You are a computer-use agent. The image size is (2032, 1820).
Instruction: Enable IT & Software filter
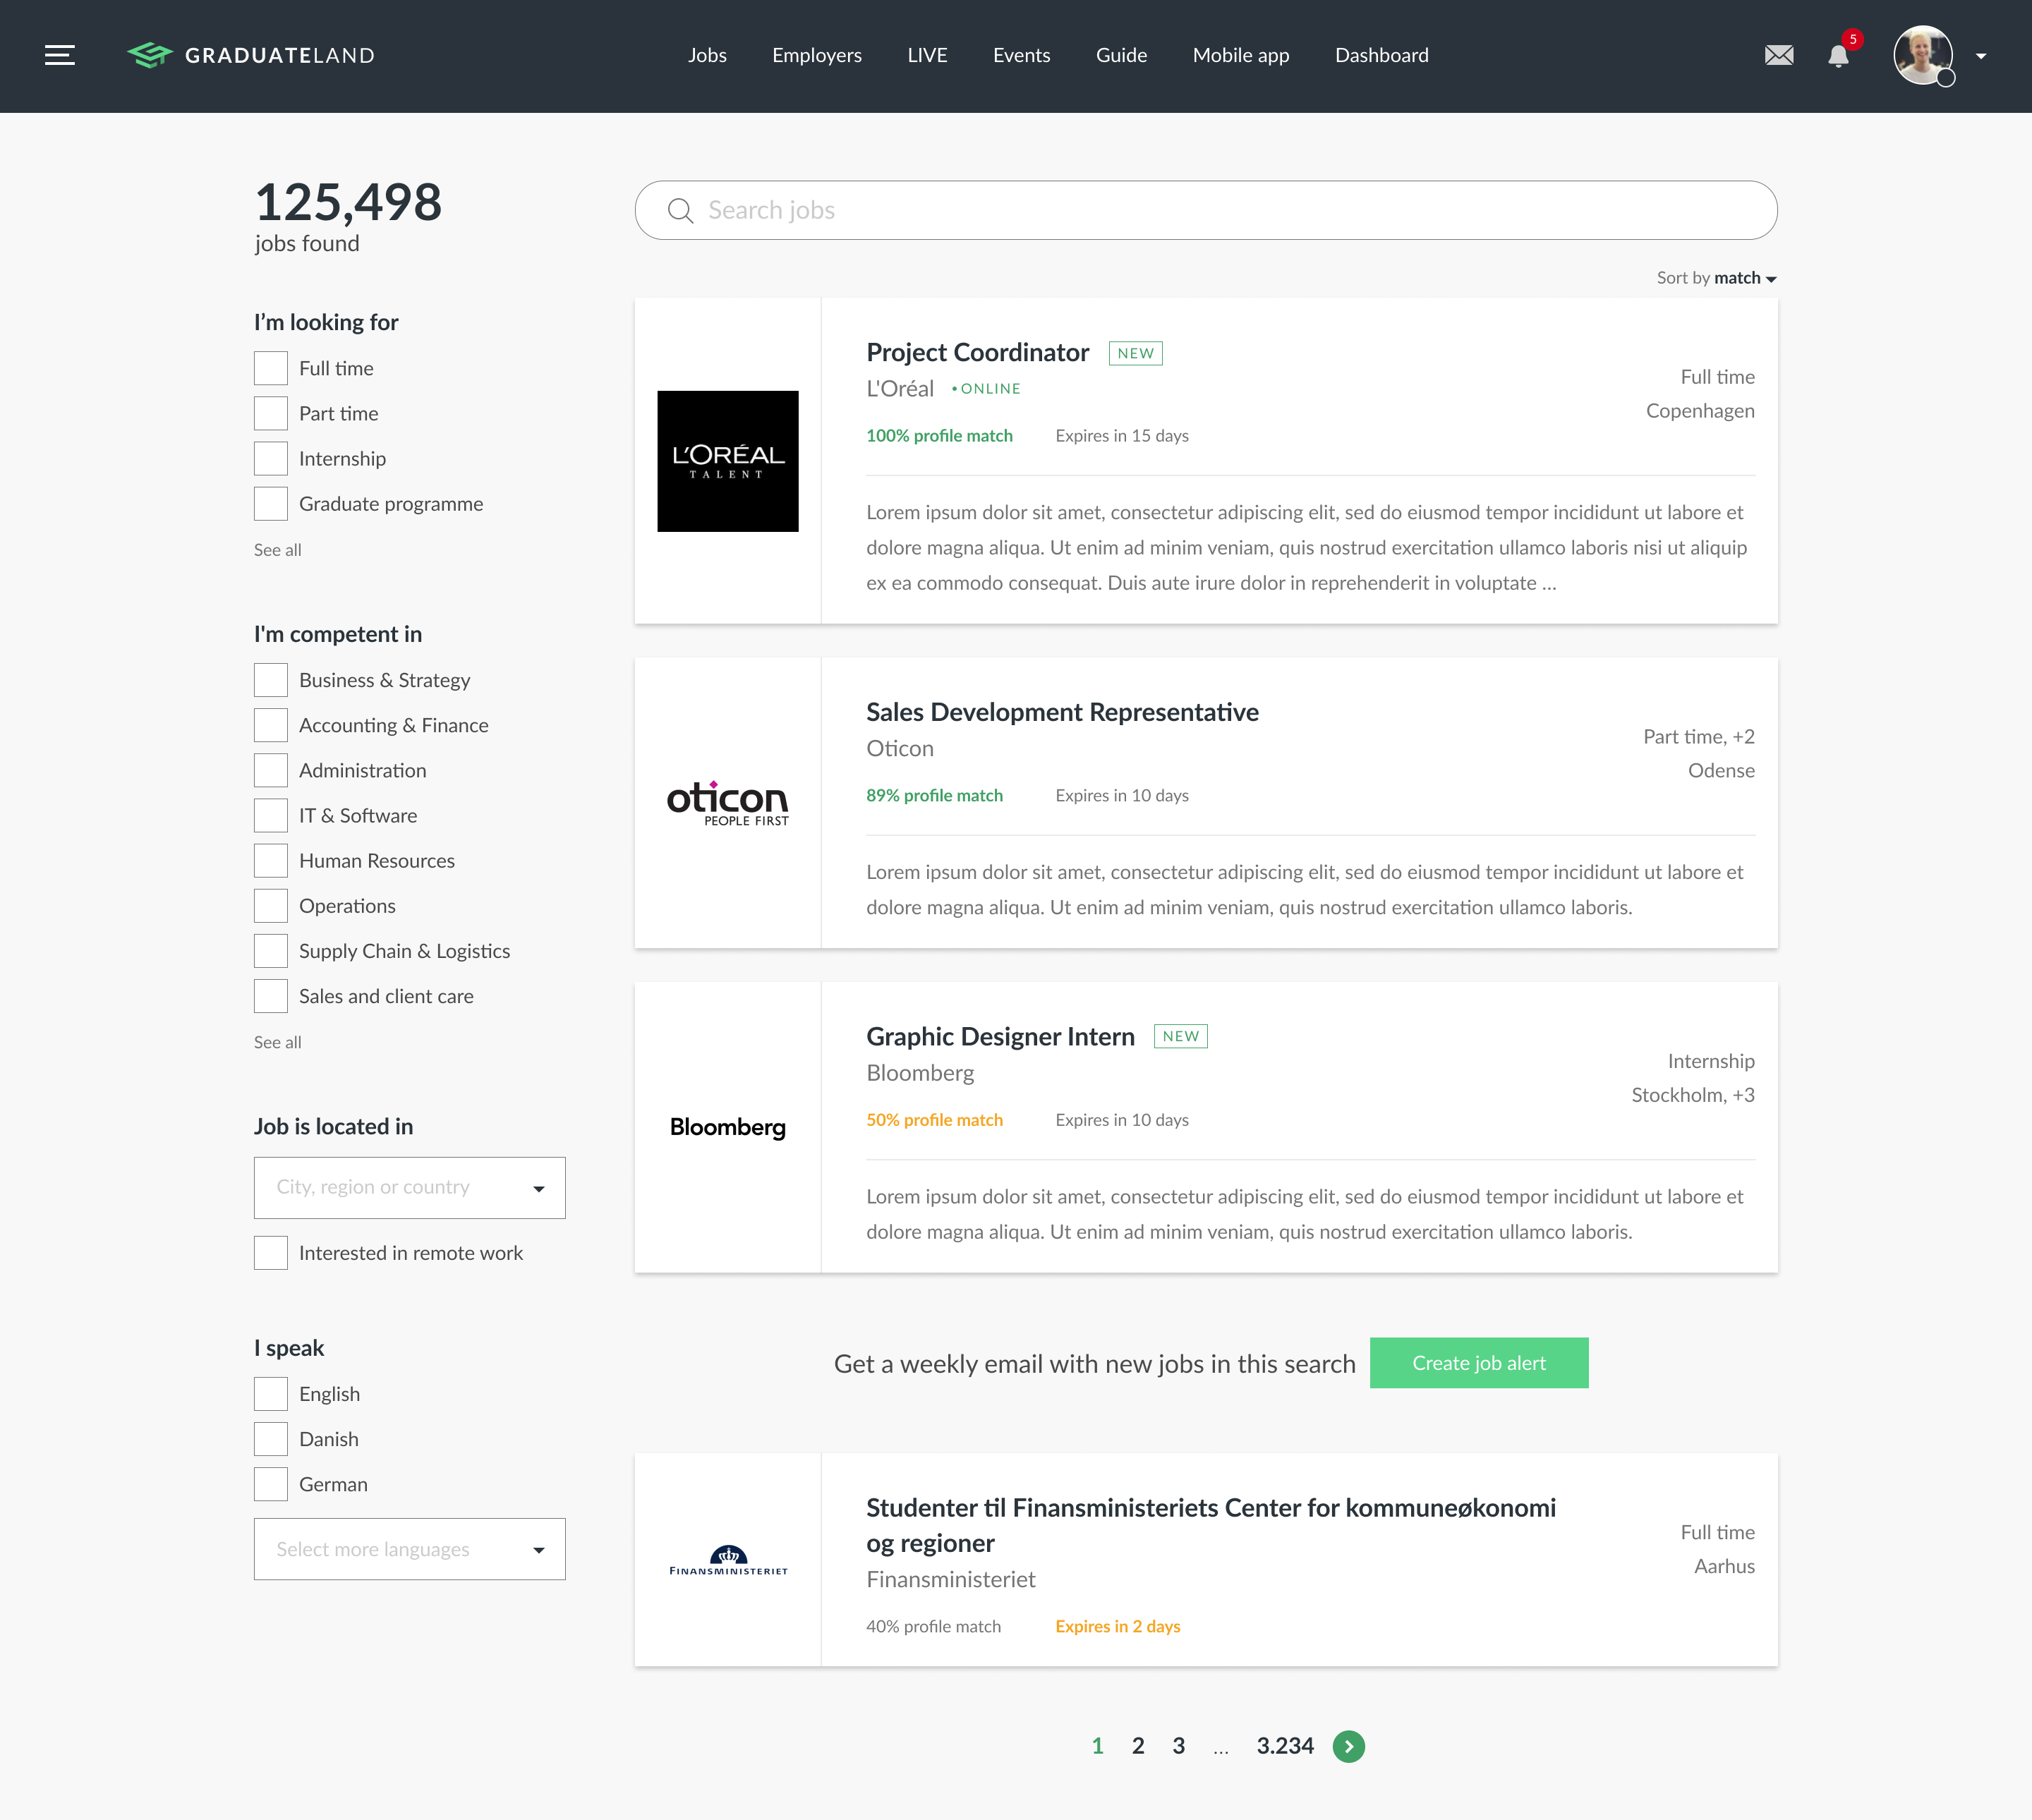pyautogui.click(x=270, y=816)
